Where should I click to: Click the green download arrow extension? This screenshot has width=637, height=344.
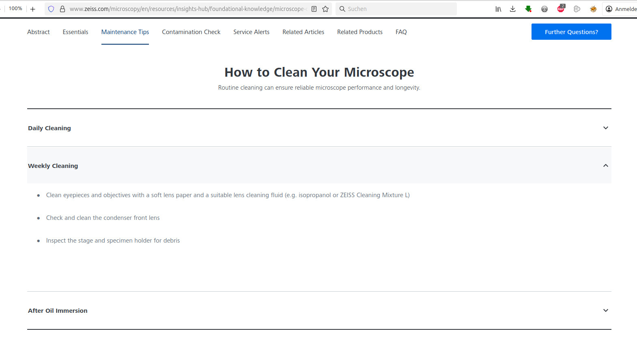(x=528, y=9)
